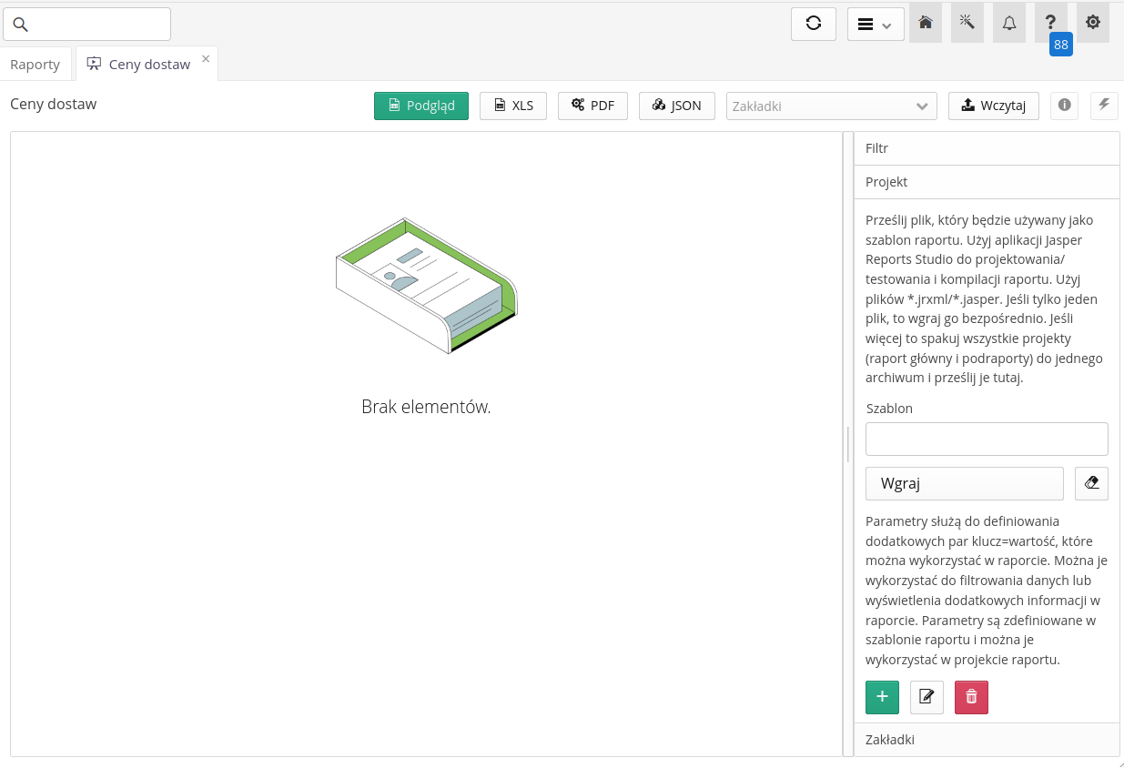Expand the Filtr panel section
The height and width of the screenshot is (768, 1124).
[x=986, y=148]
